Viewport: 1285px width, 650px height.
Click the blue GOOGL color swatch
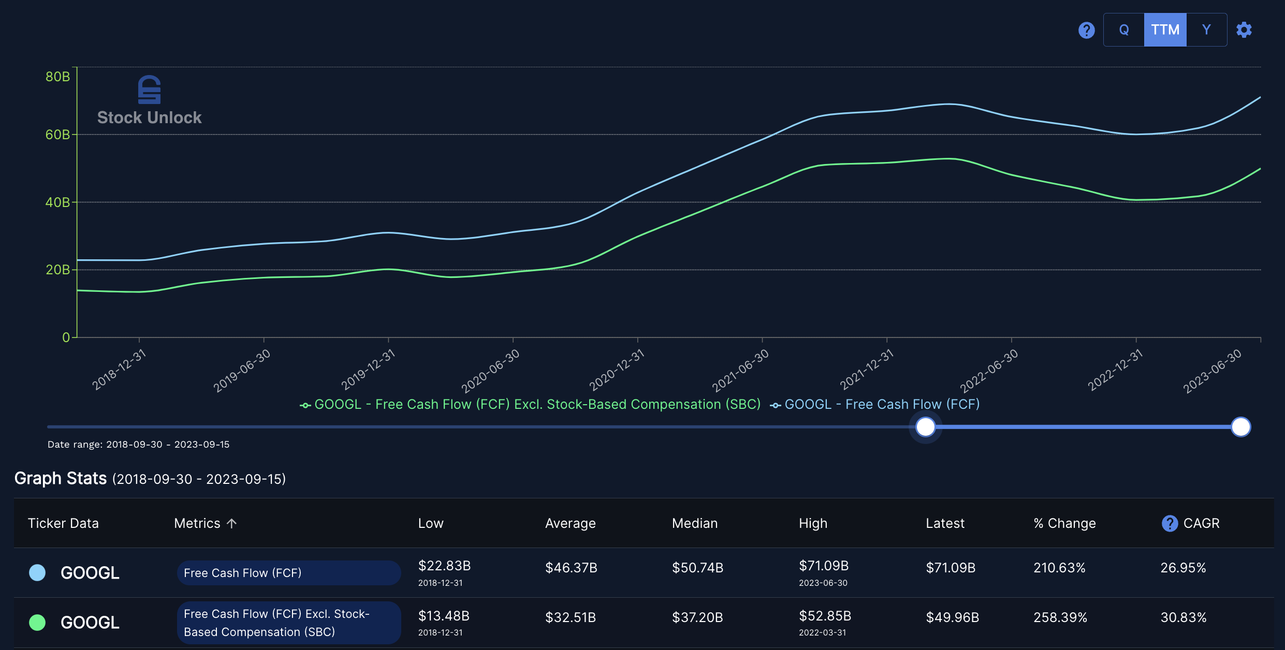pyautogui.click(x=37, y=573)
